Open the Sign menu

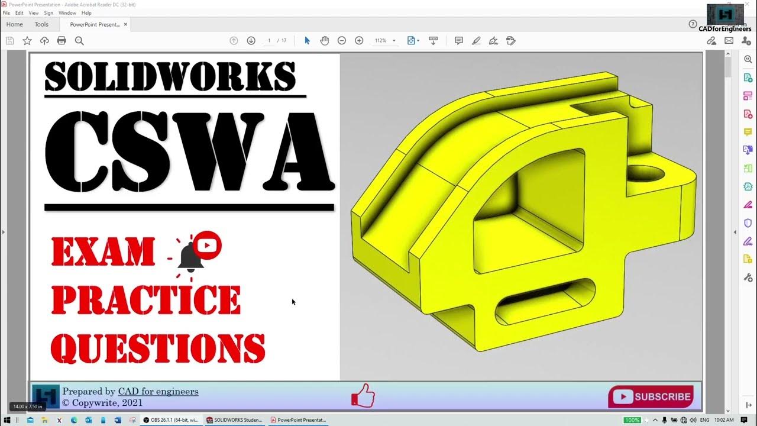[x=48, y=12]
